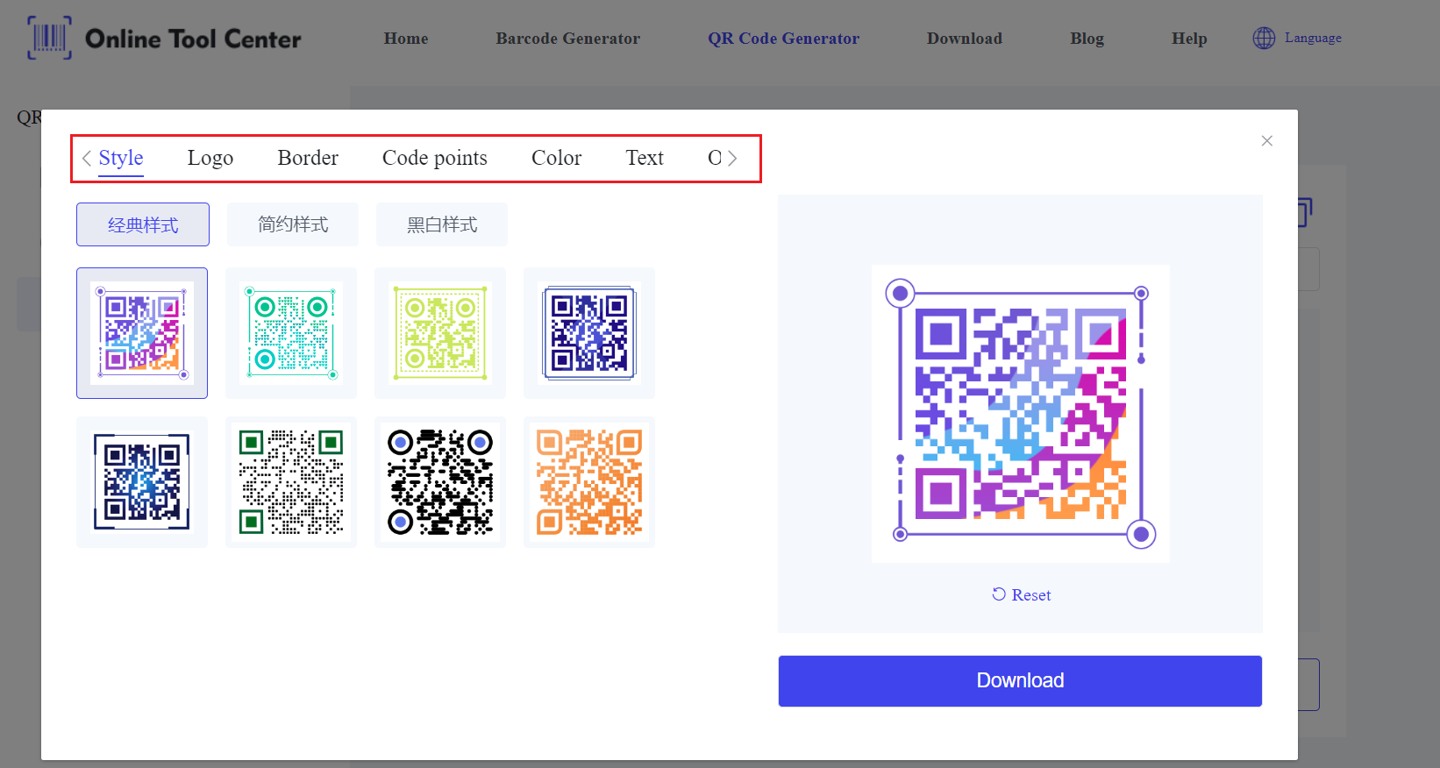Select the 黑白样式 style category
The width and height of the screenshot is (1440, 768).
(x=442, y=224)
